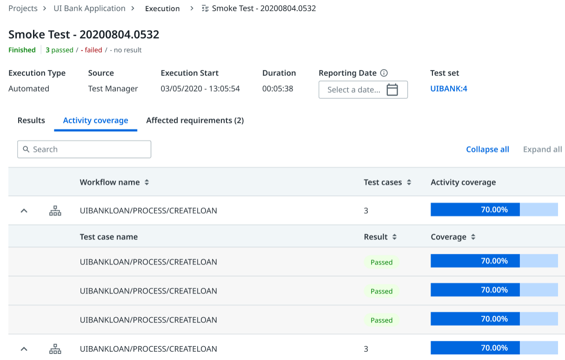
Task: Switch to the Results tab
Action: coord(31,120)
